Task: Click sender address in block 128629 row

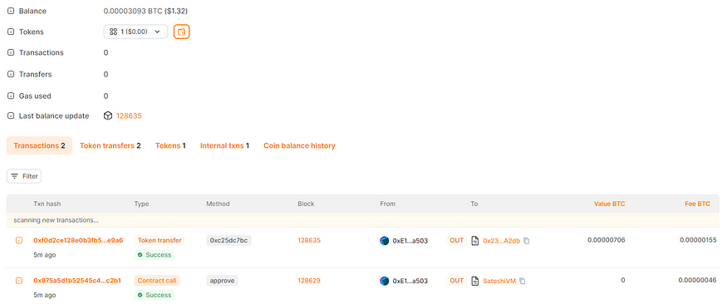Action: pyautogui.click(x=410, y=281)
